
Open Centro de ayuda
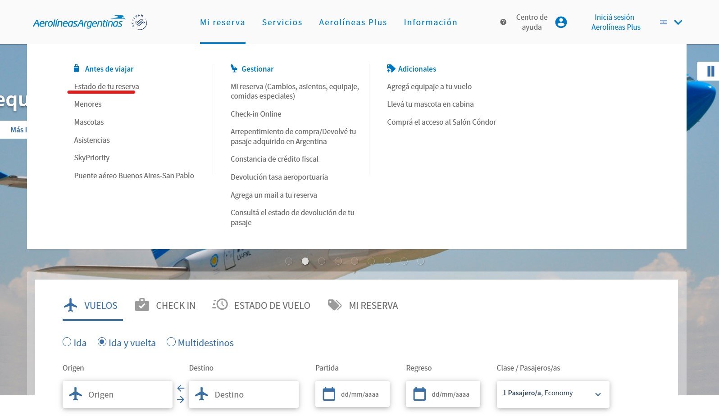click(x=532, y=22)
